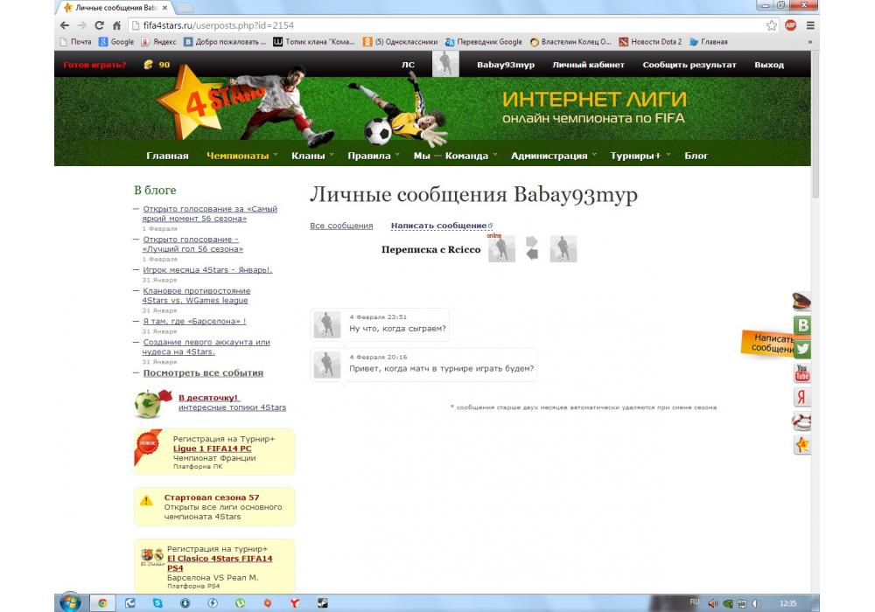Viewport: 875px width, 612px height.
Task: Click Посмотреть все события link
Action: (203, 372)
